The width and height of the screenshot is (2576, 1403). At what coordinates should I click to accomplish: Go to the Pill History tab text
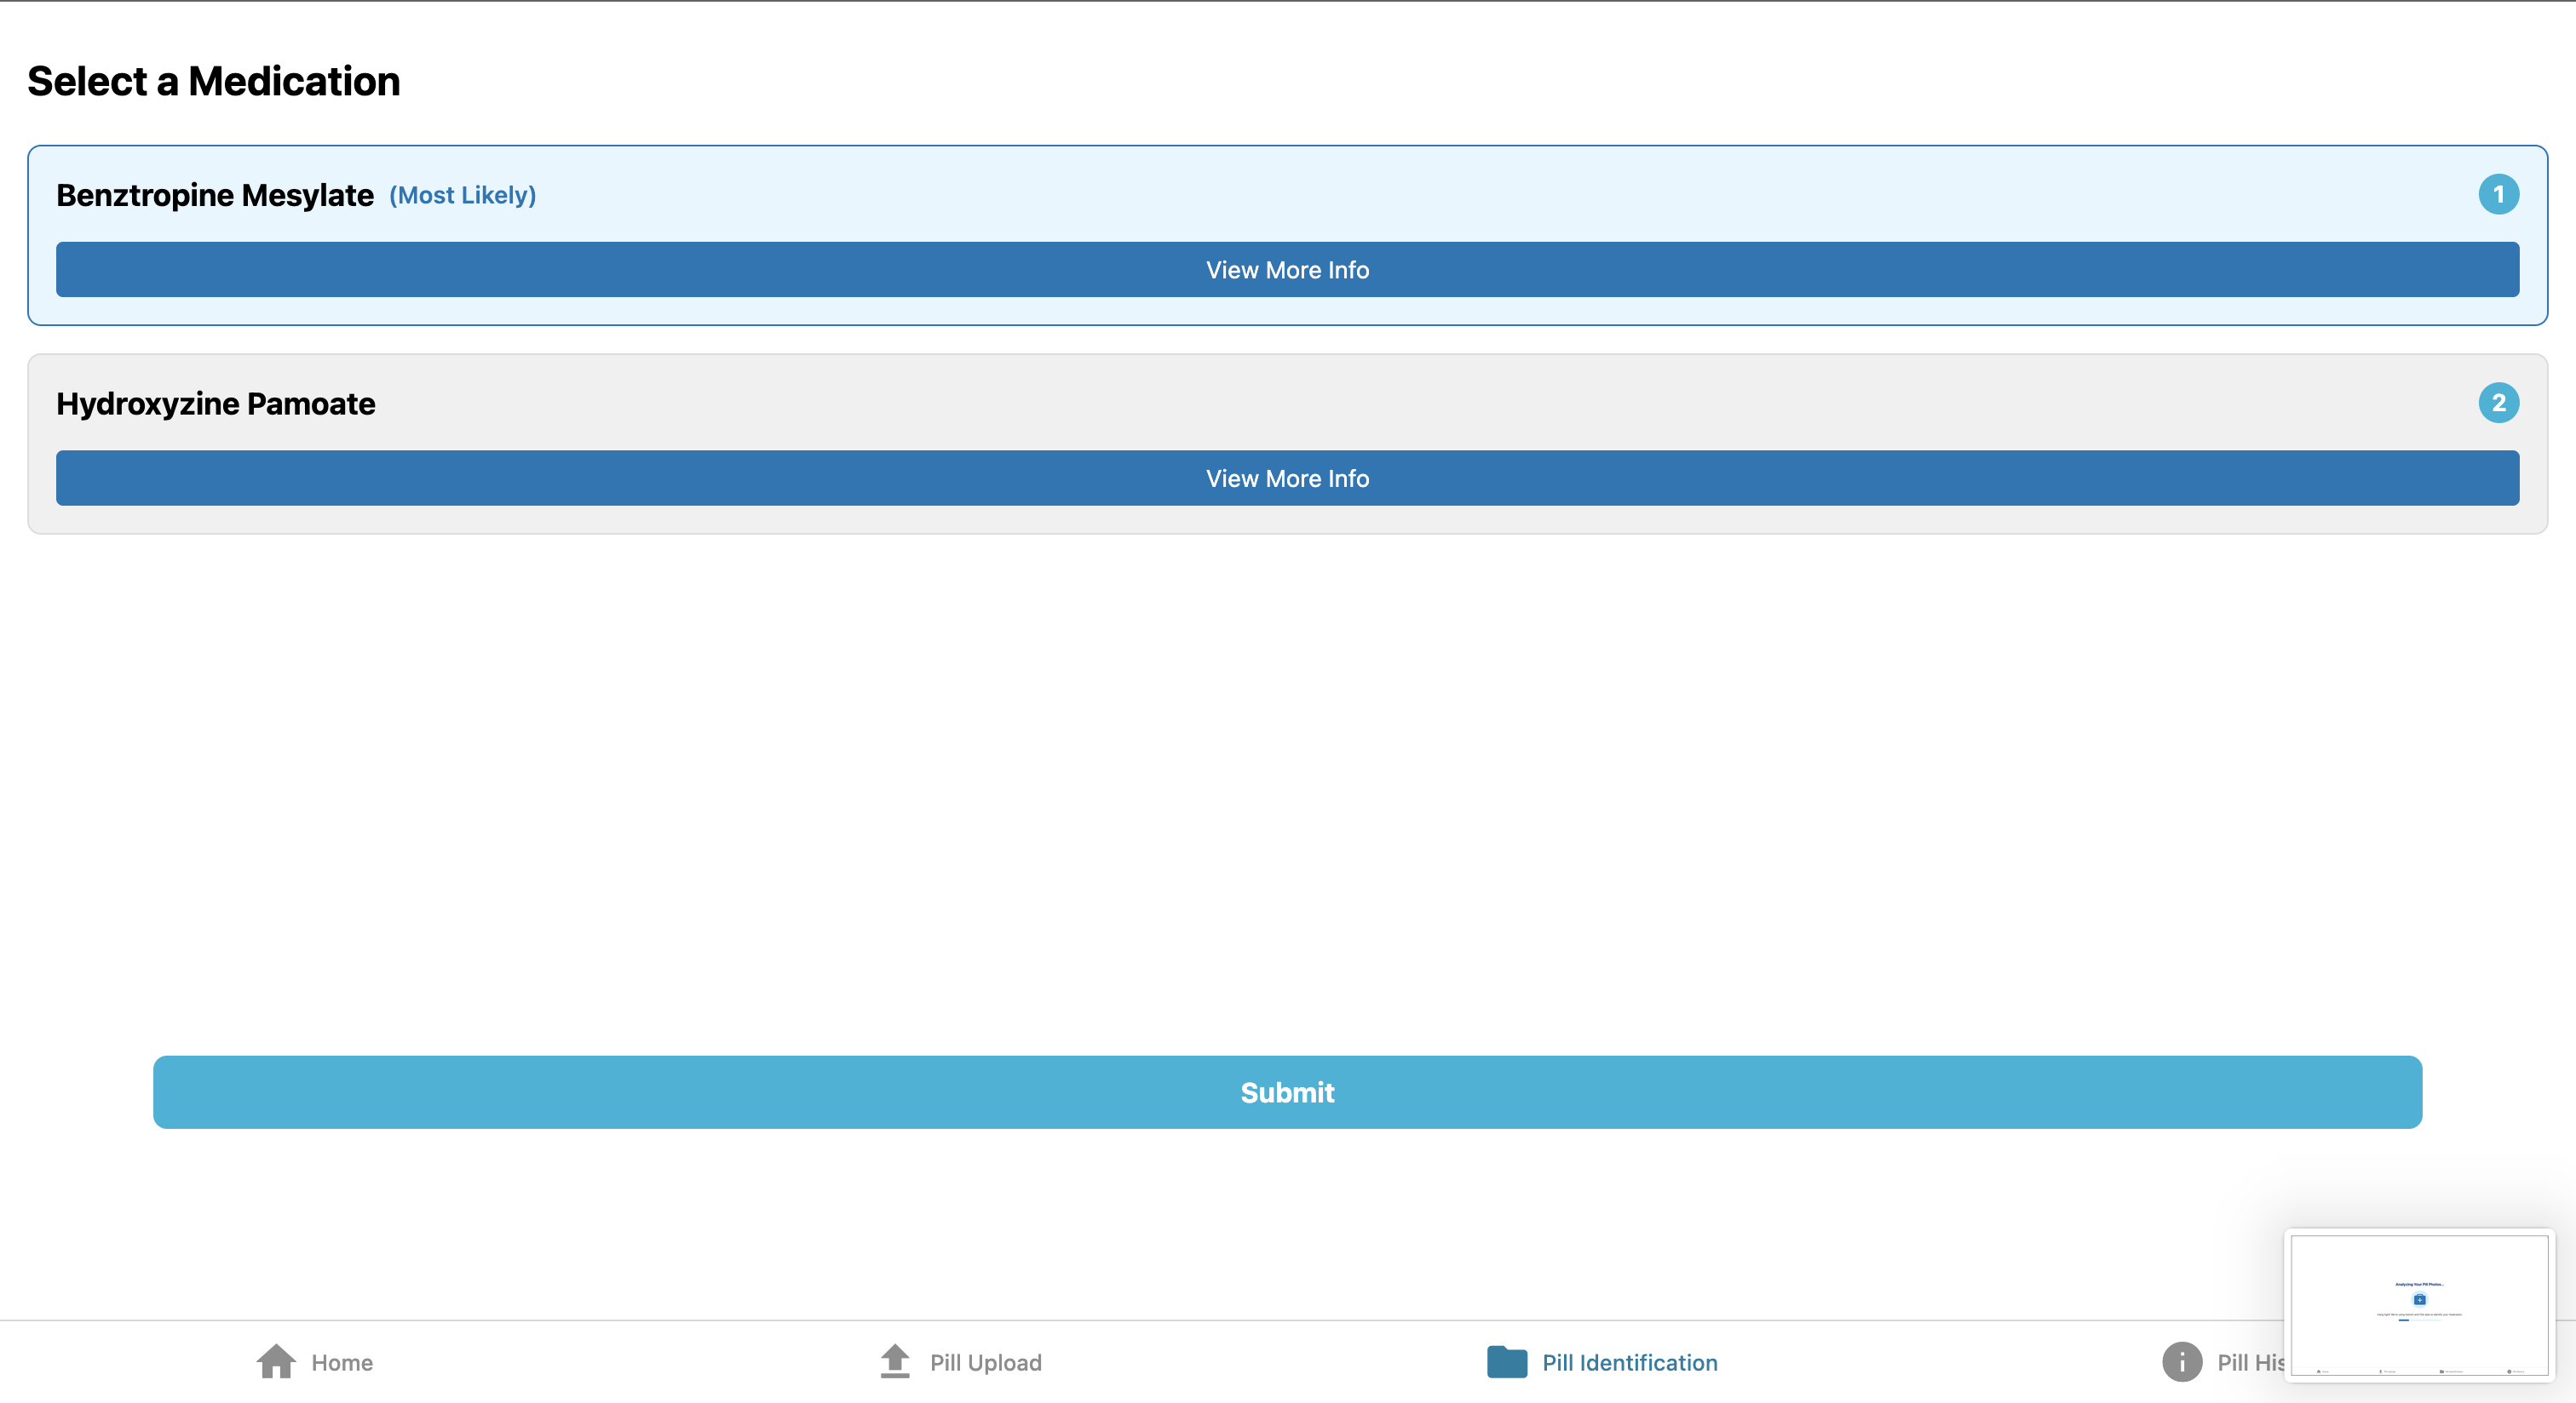coord(2249,1363)
